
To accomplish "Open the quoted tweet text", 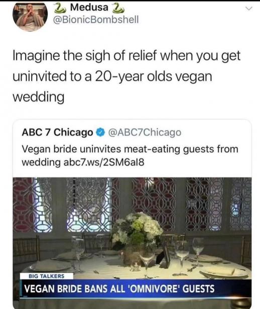I will (130, 156).
